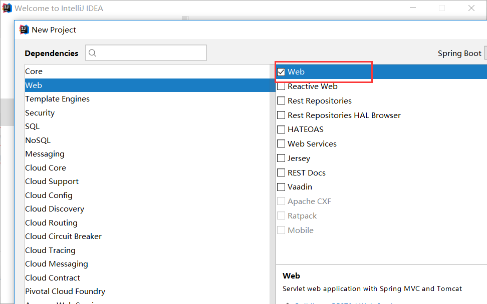Select Cloud Circuit Breaker category

click(x=148, y=236)
